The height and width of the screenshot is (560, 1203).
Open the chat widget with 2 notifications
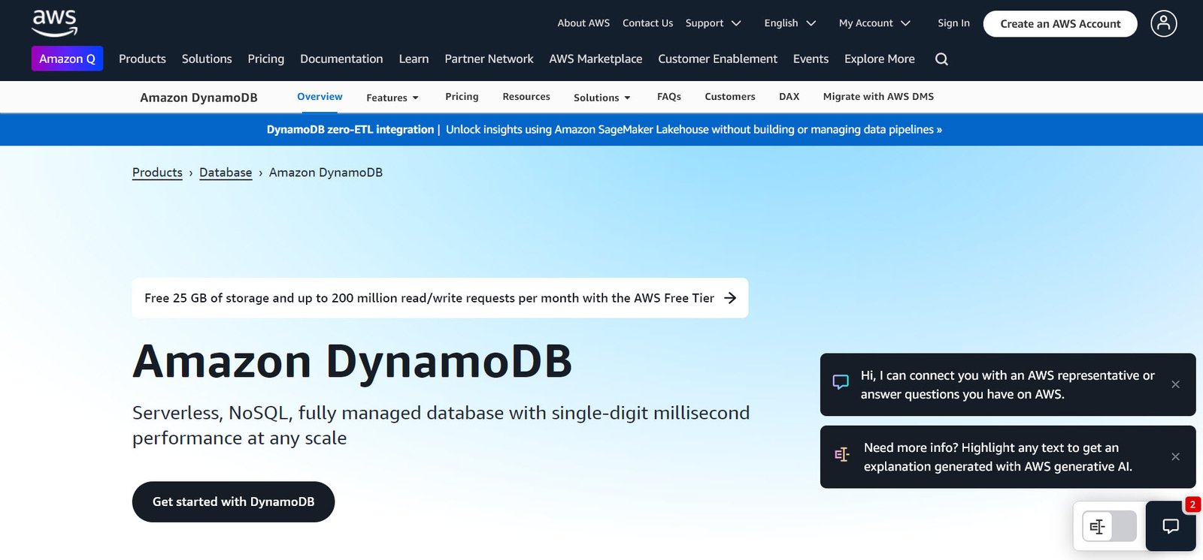1171,525
